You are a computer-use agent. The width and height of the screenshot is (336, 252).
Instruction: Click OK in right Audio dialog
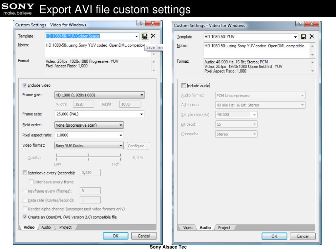(274, 236)
